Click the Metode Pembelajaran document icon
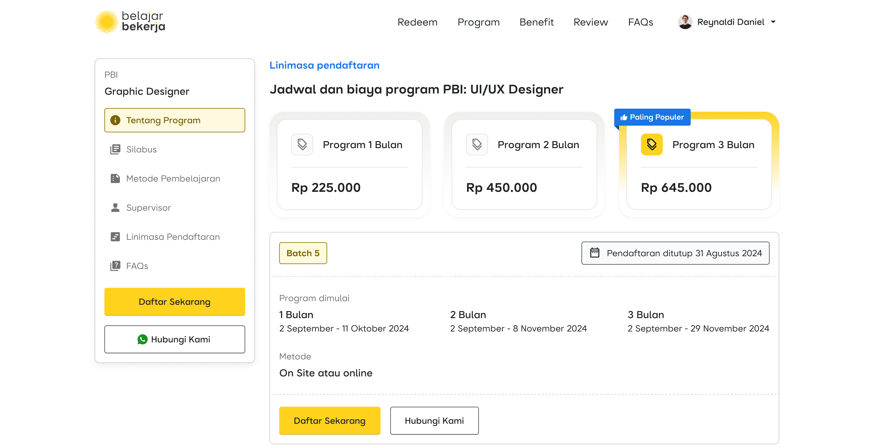The width and height of the screenshot is (874, 448). (115, 178)
